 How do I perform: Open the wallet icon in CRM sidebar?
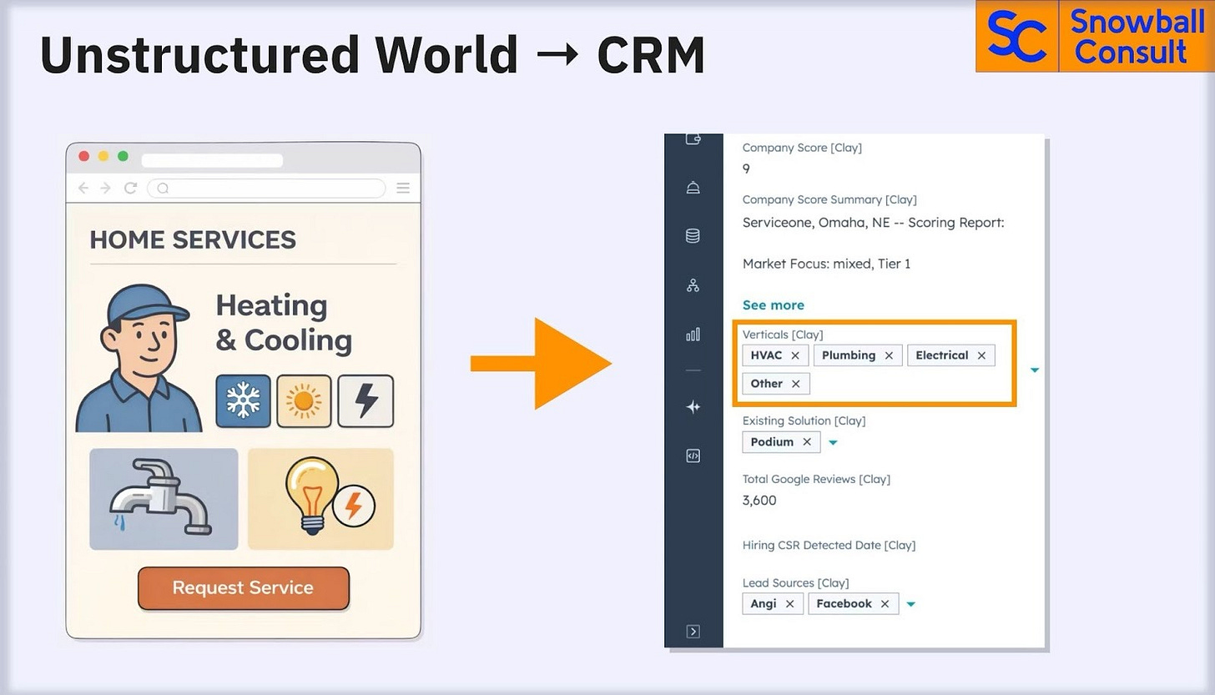tap(693, 139)
